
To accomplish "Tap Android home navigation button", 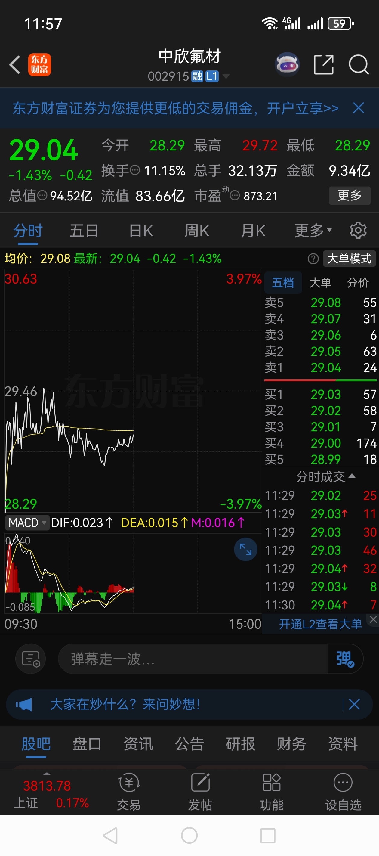I will pos(189,836).
